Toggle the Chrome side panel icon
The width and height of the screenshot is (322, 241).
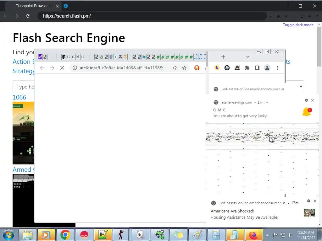click(257, 68)
